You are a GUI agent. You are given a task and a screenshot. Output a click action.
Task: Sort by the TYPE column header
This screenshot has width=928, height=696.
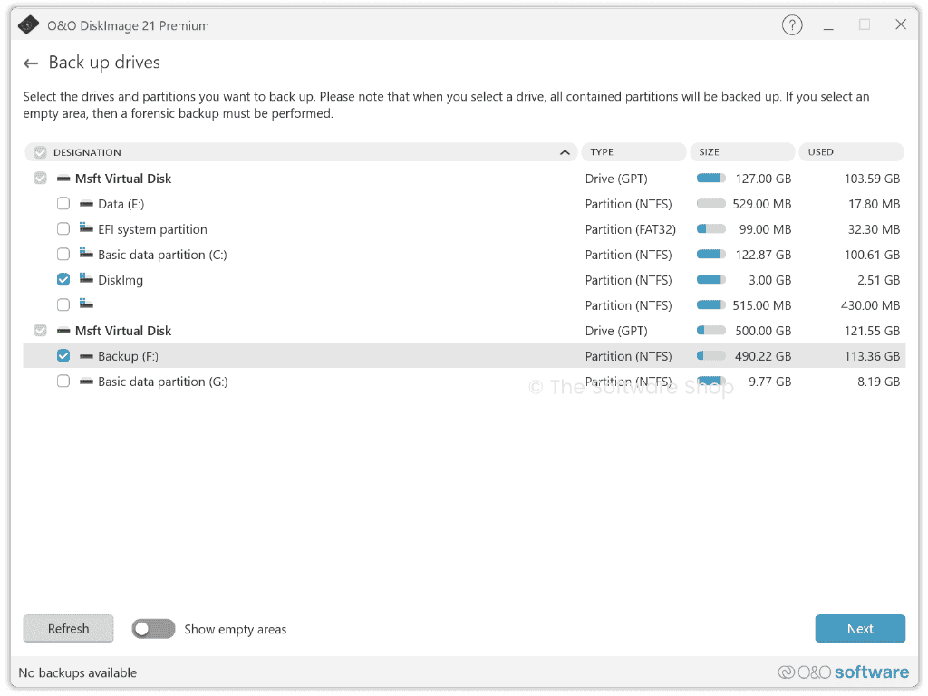(x=633, y=152)
